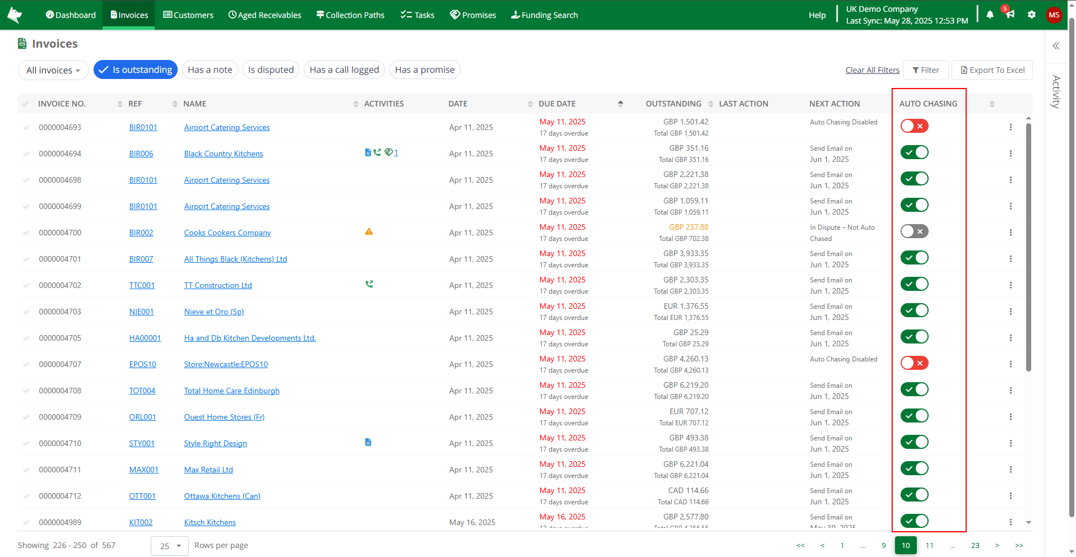Click the Filter button
This screenshot has height=557, width=1076.
[926, 70]
